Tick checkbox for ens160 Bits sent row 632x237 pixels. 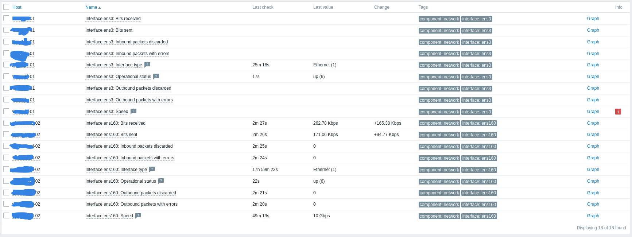click(6, 134)
